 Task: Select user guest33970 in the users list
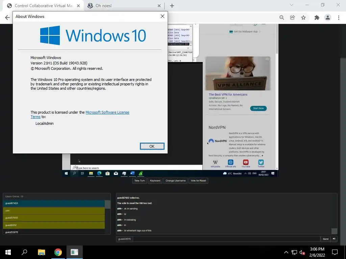[x=54, y=232]
